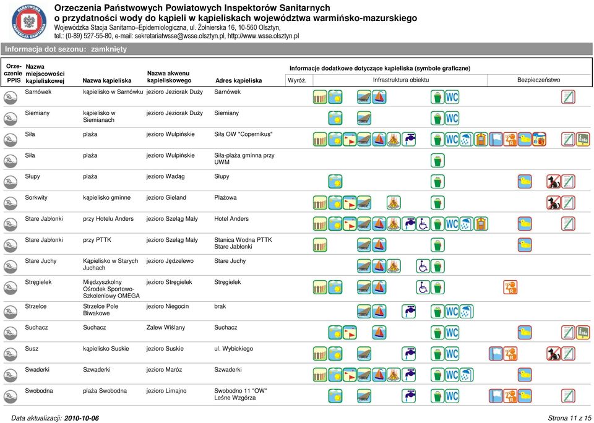Image resolution: width=594 pixels, height=423 pixels.
Task: Click the PPIS ruling icon for Sarnówek
Action: point(11,98)
